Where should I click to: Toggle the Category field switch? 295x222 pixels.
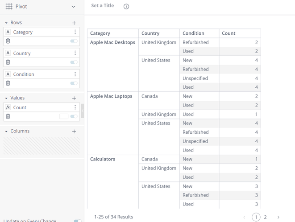click(x=74, y=41)
